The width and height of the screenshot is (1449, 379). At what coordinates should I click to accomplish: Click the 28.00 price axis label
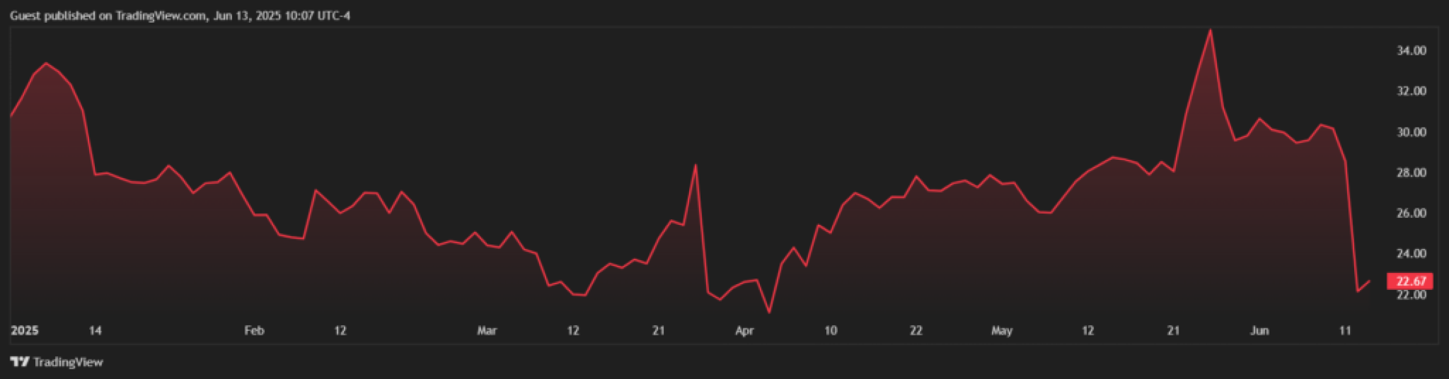pyautogui.click(x=1411, y=172)
